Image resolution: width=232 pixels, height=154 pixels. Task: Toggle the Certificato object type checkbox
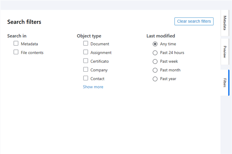coord(86,61)
